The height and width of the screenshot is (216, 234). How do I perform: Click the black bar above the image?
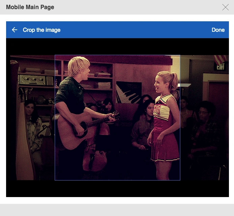117,46
